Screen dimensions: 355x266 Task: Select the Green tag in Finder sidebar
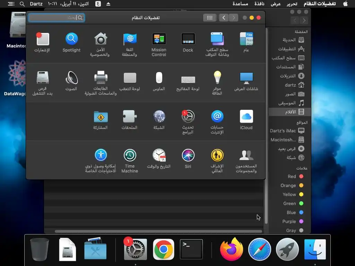coord(290,203)
